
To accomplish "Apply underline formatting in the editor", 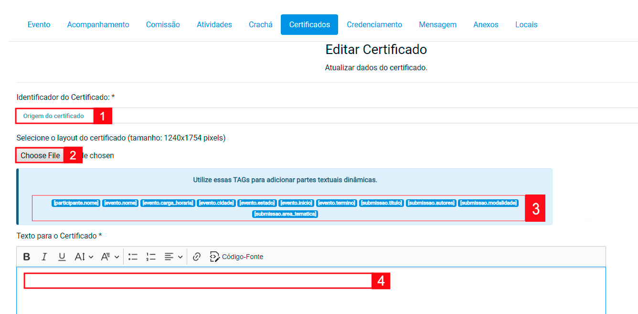I will 62,257.
